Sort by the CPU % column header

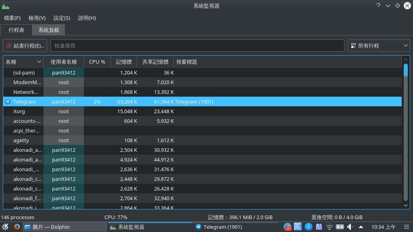click(x=97, y=62)
